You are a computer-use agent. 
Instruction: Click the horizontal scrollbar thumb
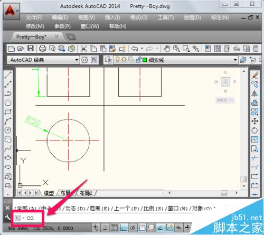[224, 193]
